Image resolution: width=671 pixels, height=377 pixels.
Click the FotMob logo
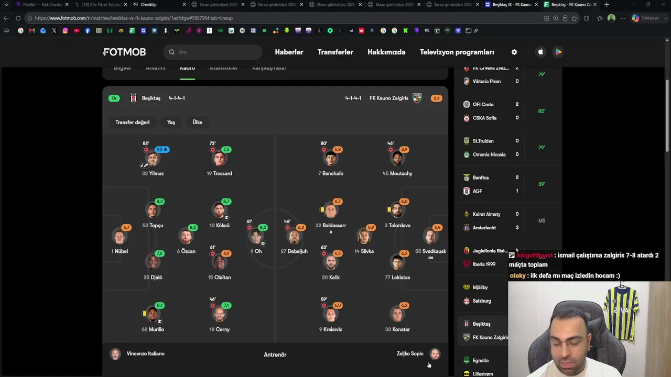point(124,52)
